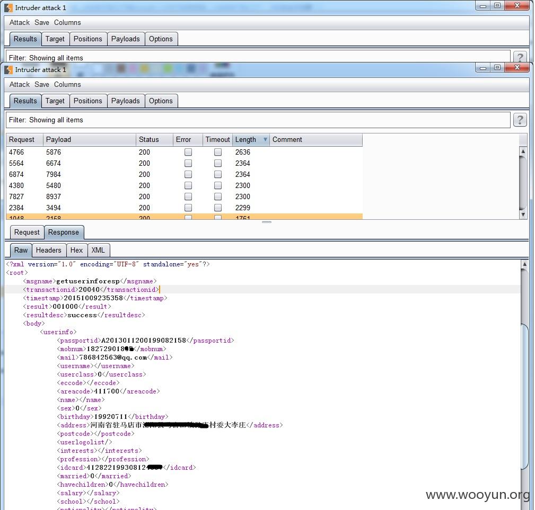Click results table scrollbar down arrow
Viewport: 535px width, 510px height.
(523, 214)
